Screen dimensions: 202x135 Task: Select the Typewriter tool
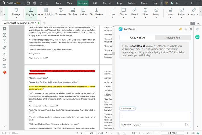click(x=61, y=12)
